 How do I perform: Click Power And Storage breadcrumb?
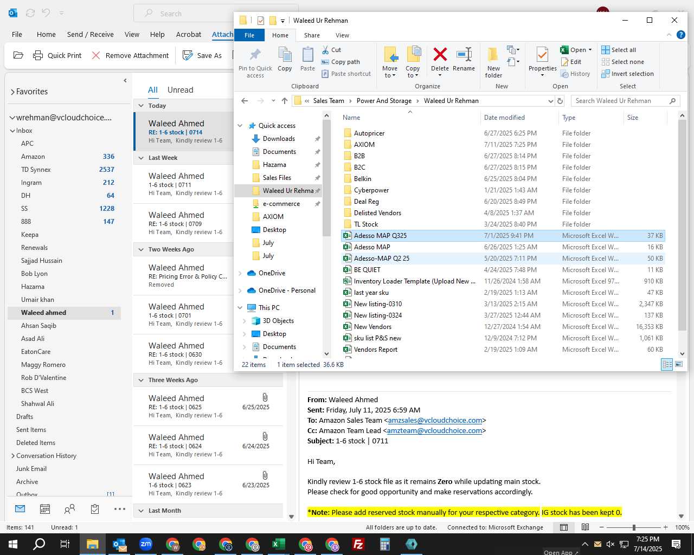[x=384, y=101]
